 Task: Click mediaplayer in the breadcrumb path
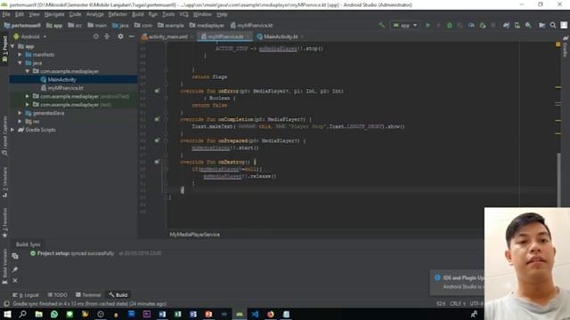(x=207, y=26)
